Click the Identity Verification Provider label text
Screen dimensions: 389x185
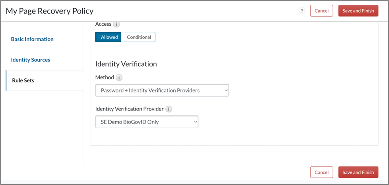(x=129, y=109)
